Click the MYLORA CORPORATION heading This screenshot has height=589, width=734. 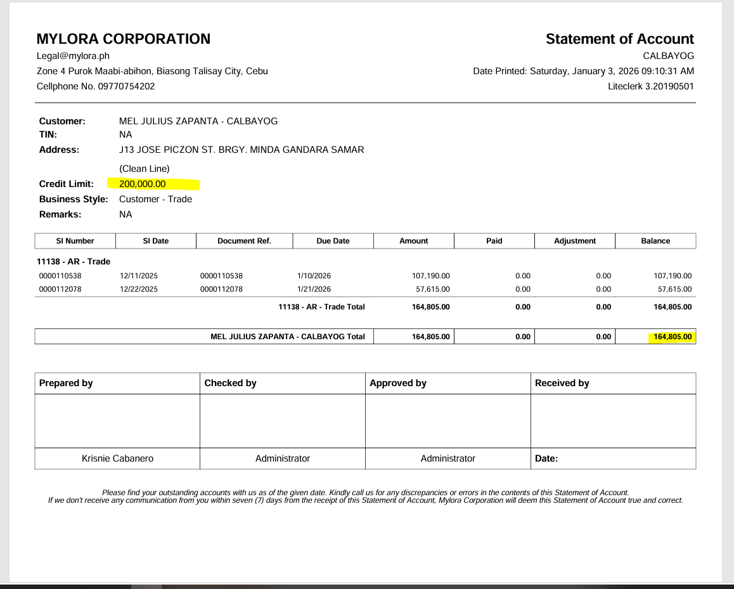[124, 39]
